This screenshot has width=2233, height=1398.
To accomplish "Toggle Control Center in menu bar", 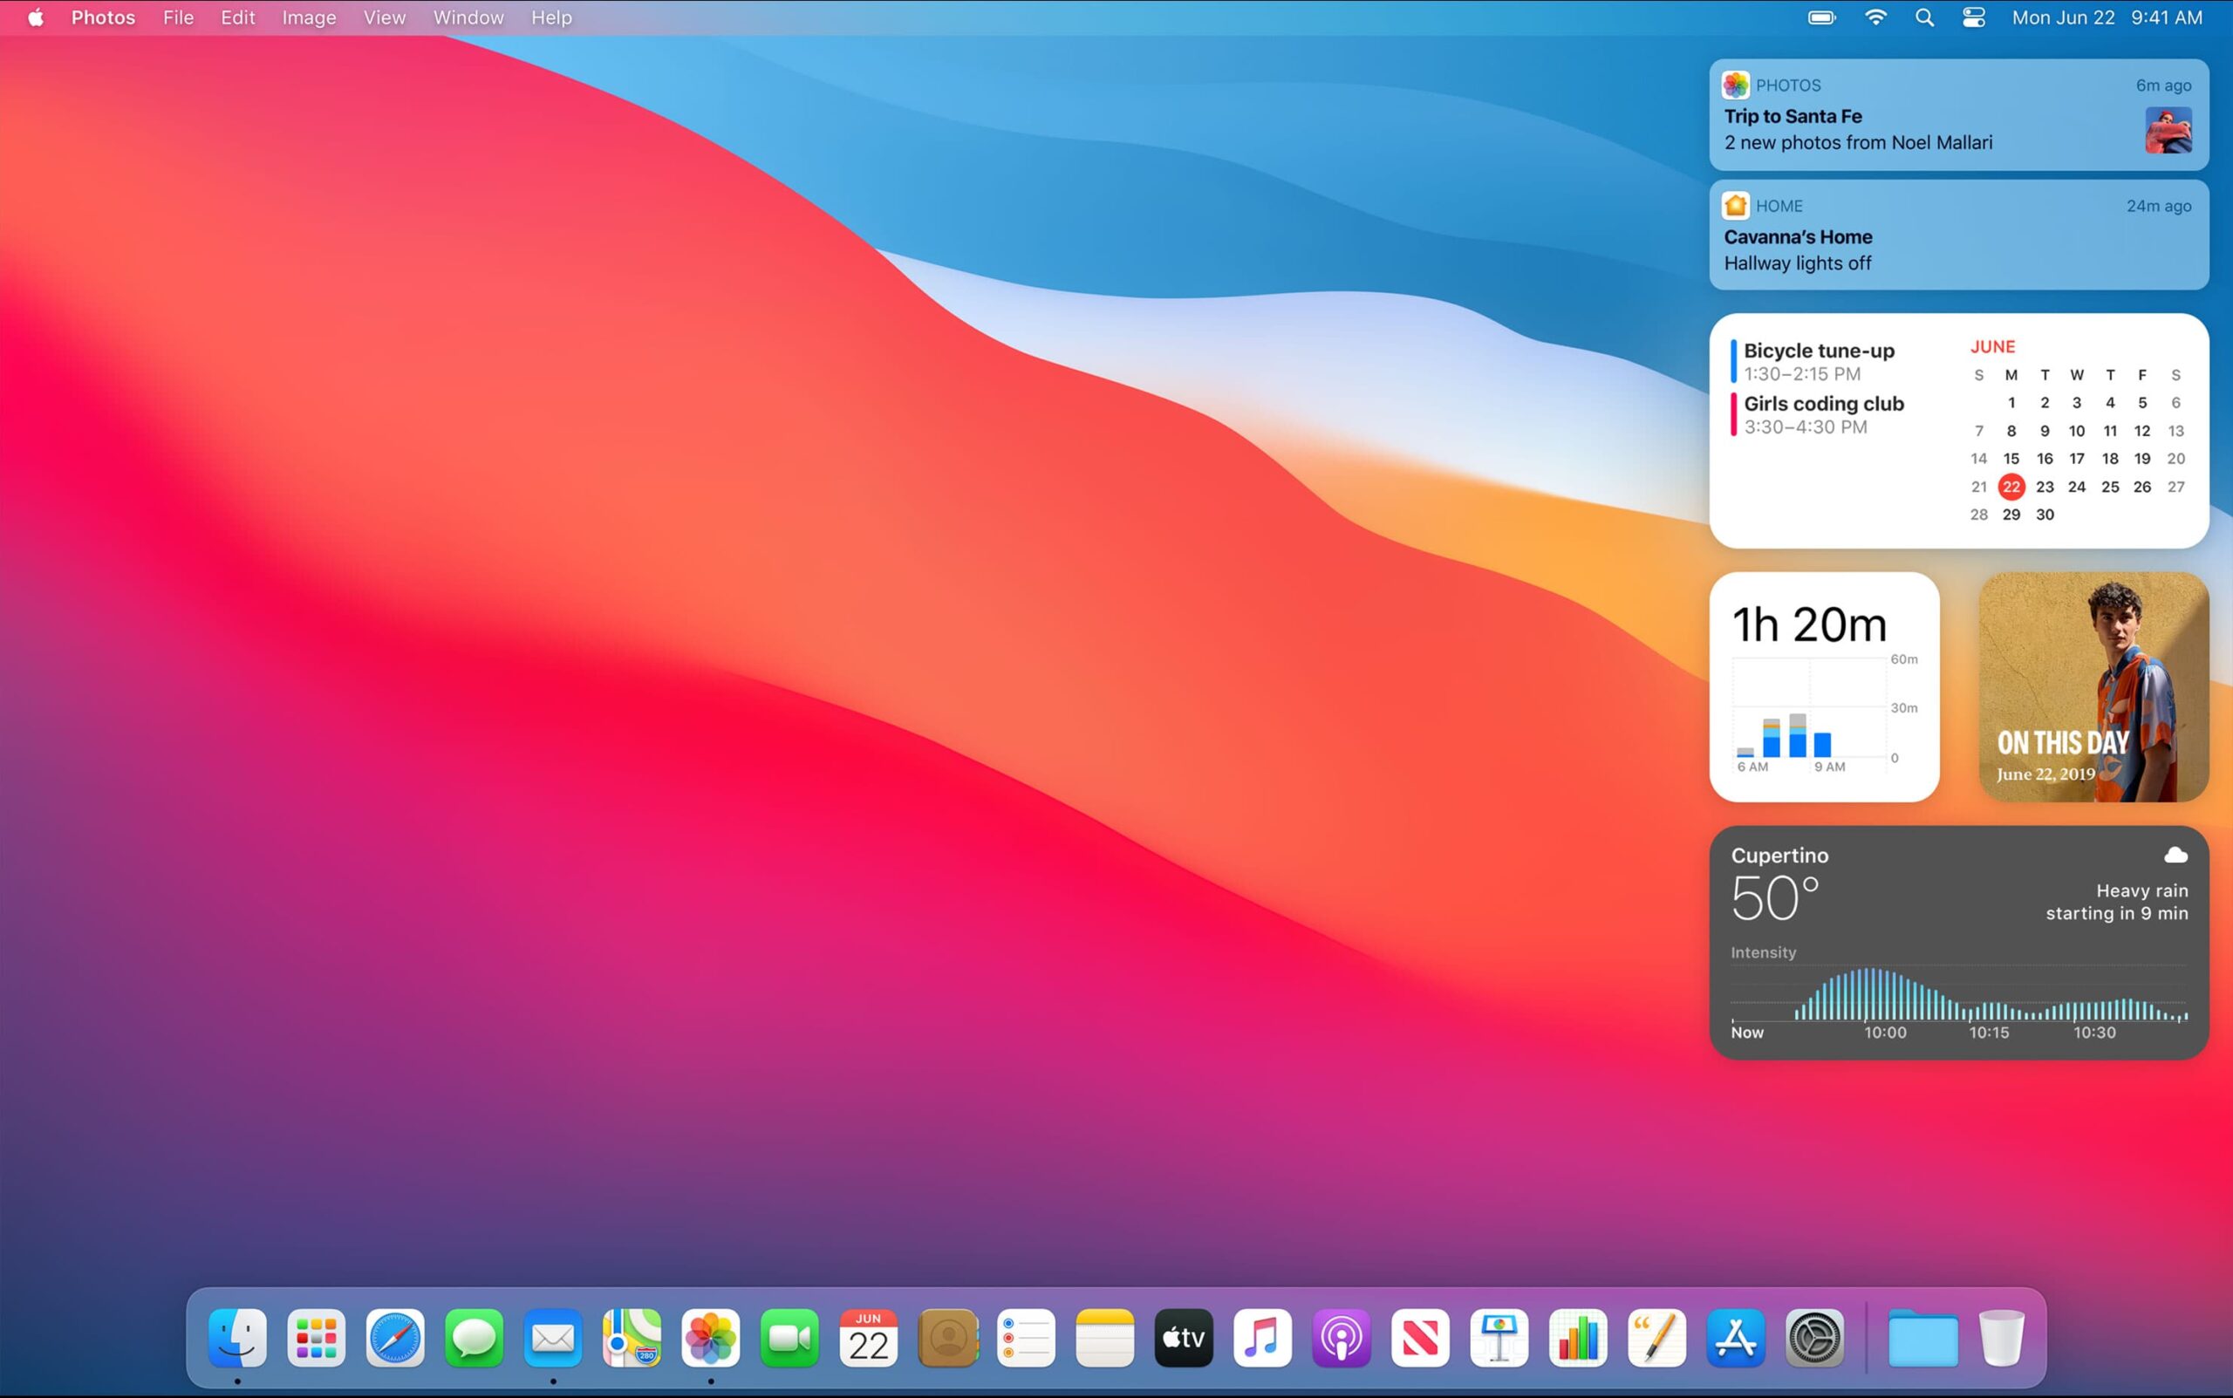I will click(1973, 17).
